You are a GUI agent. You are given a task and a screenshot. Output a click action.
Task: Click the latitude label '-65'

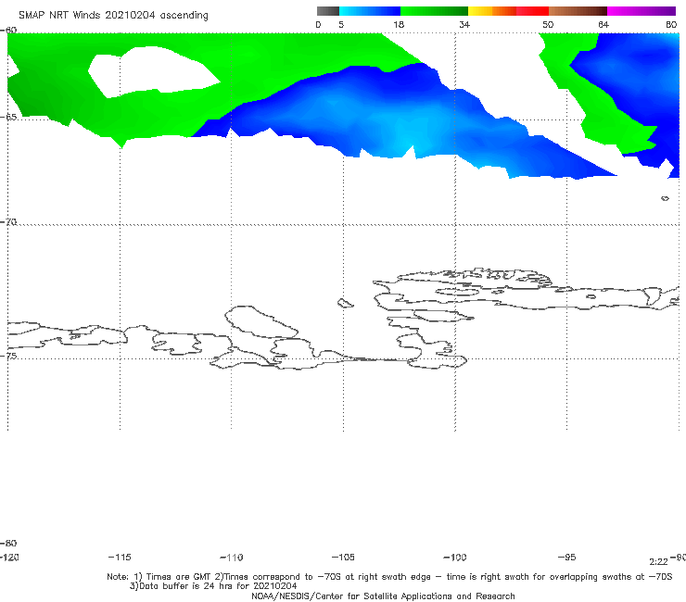click(8, 117)
